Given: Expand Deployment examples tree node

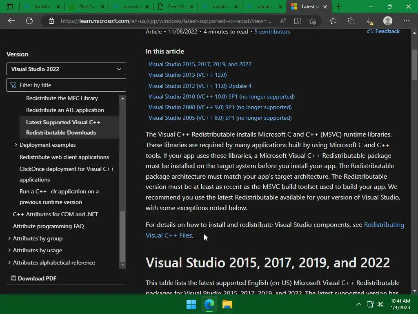Looking at the screenshot, I should click(16, 145).
